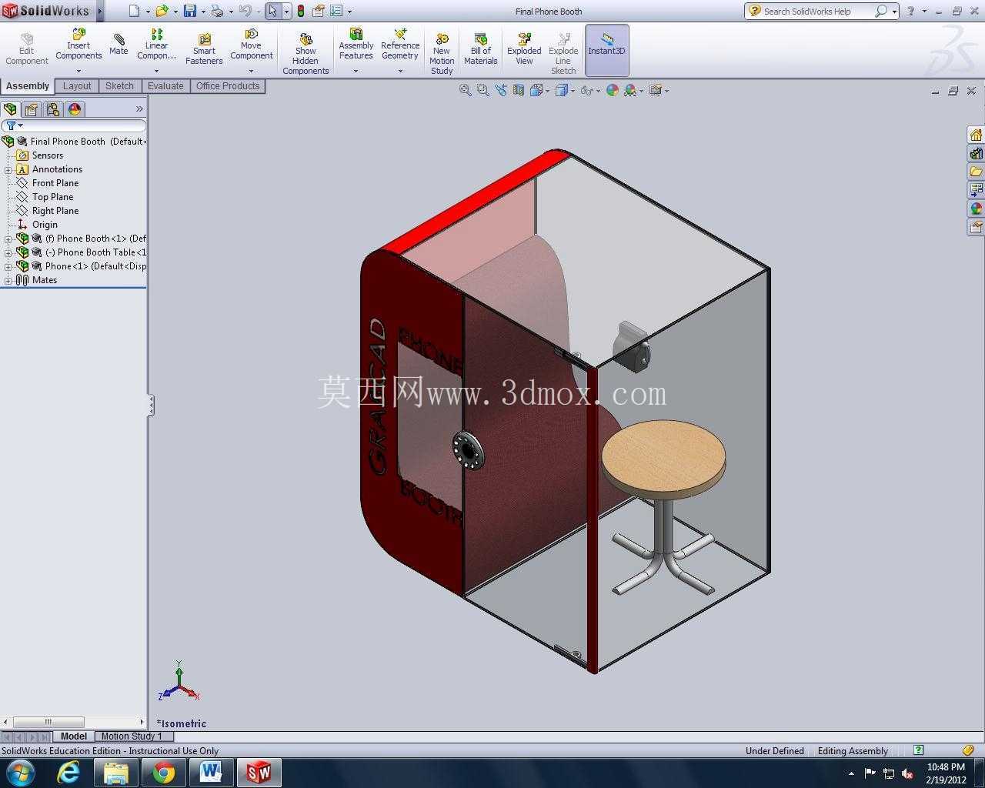Select Right Plane in the tree

[x=55, y=211]
